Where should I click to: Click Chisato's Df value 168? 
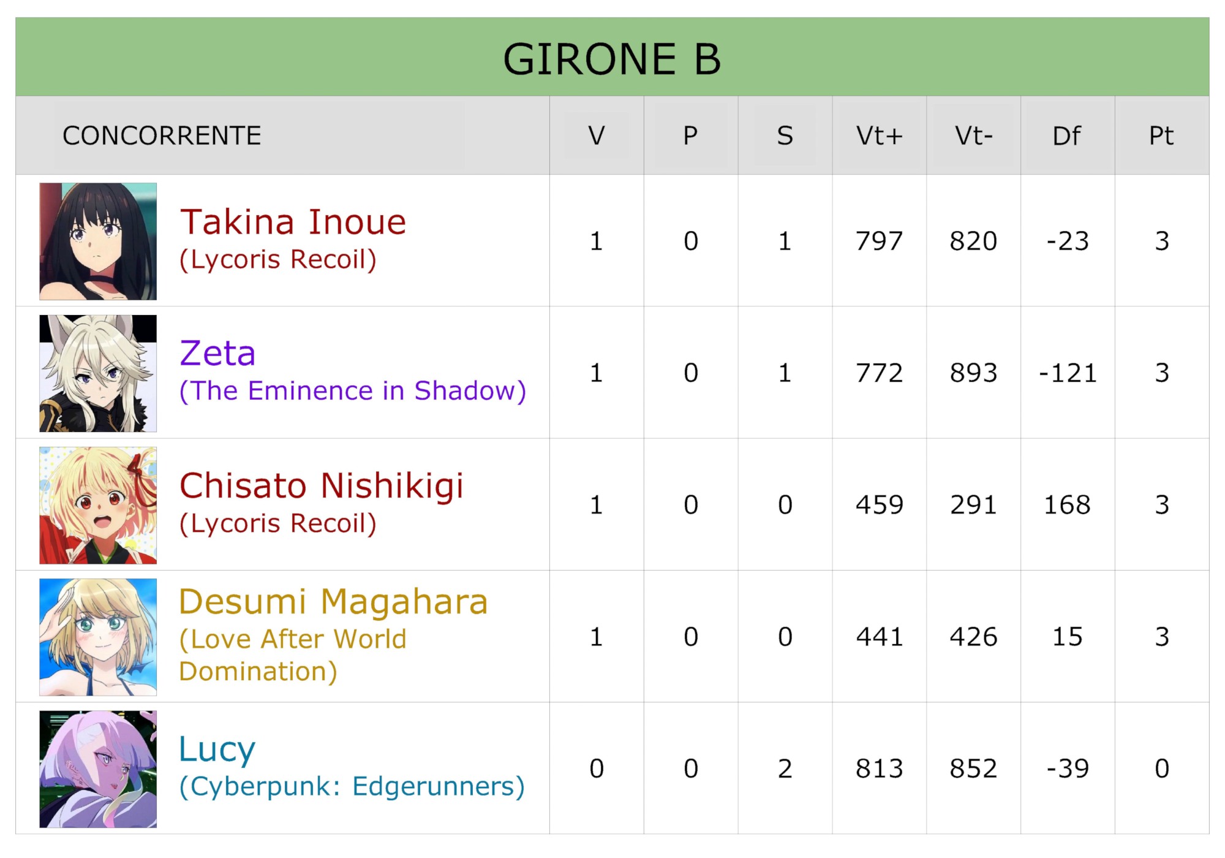pyautogui.click(x=1067, y=505)
